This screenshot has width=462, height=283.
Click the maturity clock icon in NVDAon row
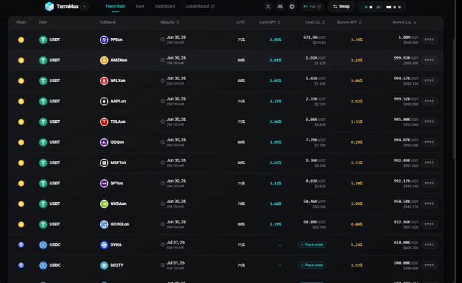162,204
